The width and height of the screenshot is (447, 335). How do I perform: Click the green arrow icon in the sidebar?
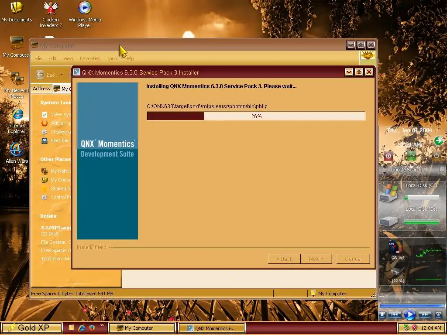438,141
